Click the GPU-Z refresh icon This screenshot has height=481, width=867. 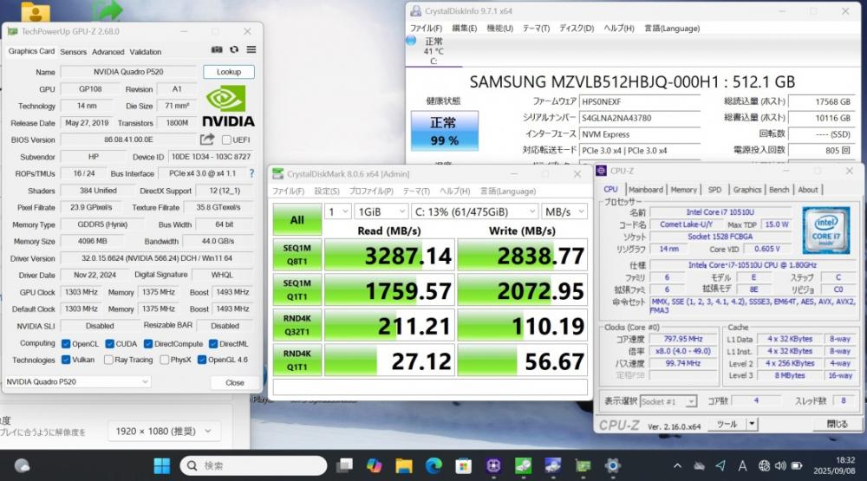click(x=234, y=49)
